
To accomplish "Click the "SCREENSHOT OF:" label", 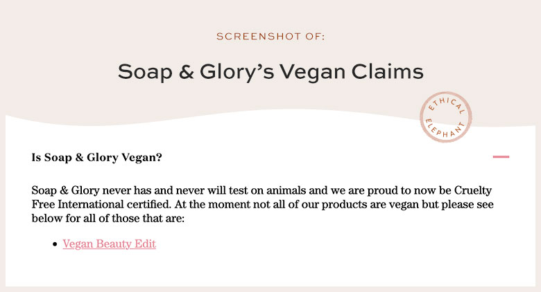I will point(270,37).
